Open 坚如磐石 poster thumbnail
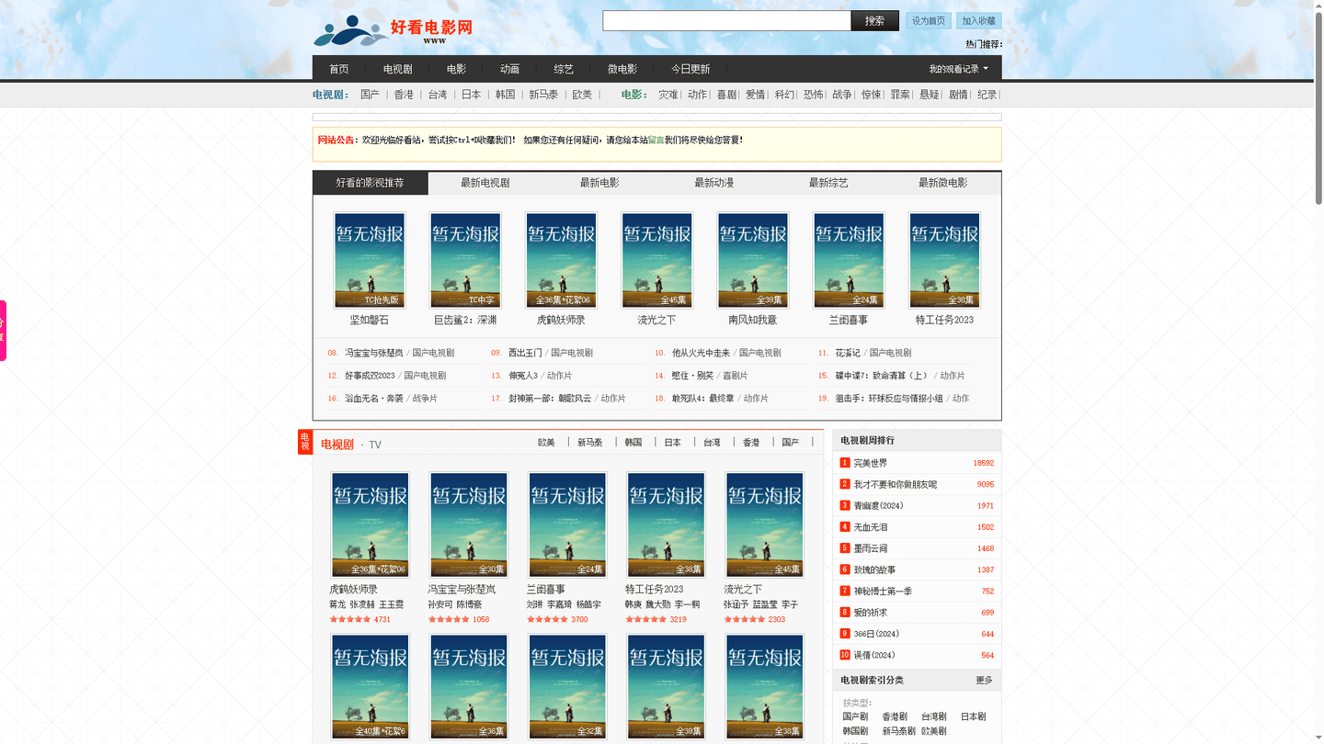The height and width of the screenshot is (744, 1324). coord(370,261)
